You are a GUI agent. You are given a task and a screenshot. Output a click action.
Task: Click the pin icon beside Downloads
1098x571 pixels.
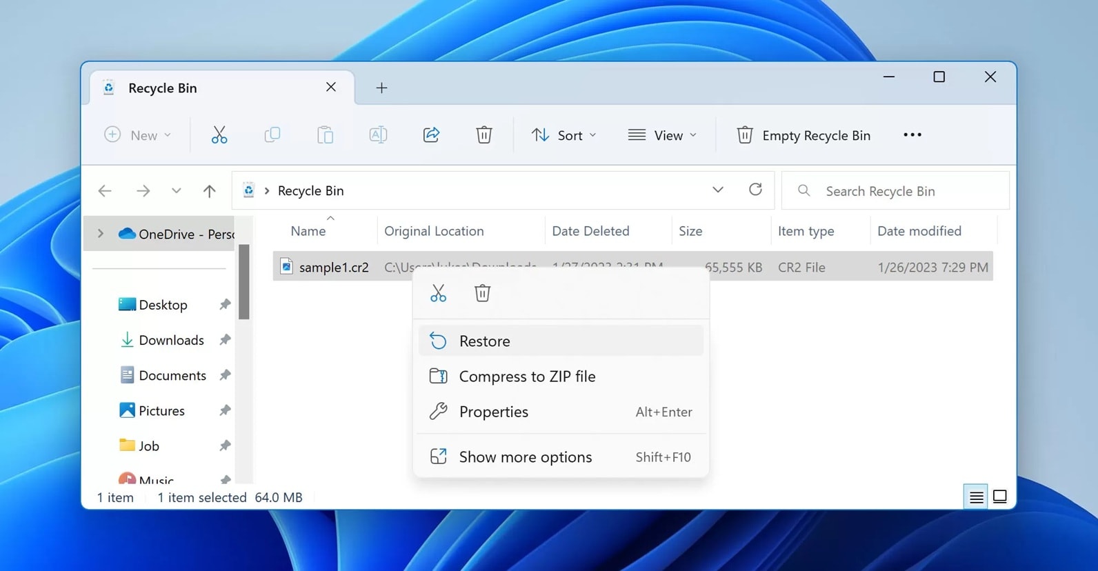pyautogui.click(x=225, y=340)
